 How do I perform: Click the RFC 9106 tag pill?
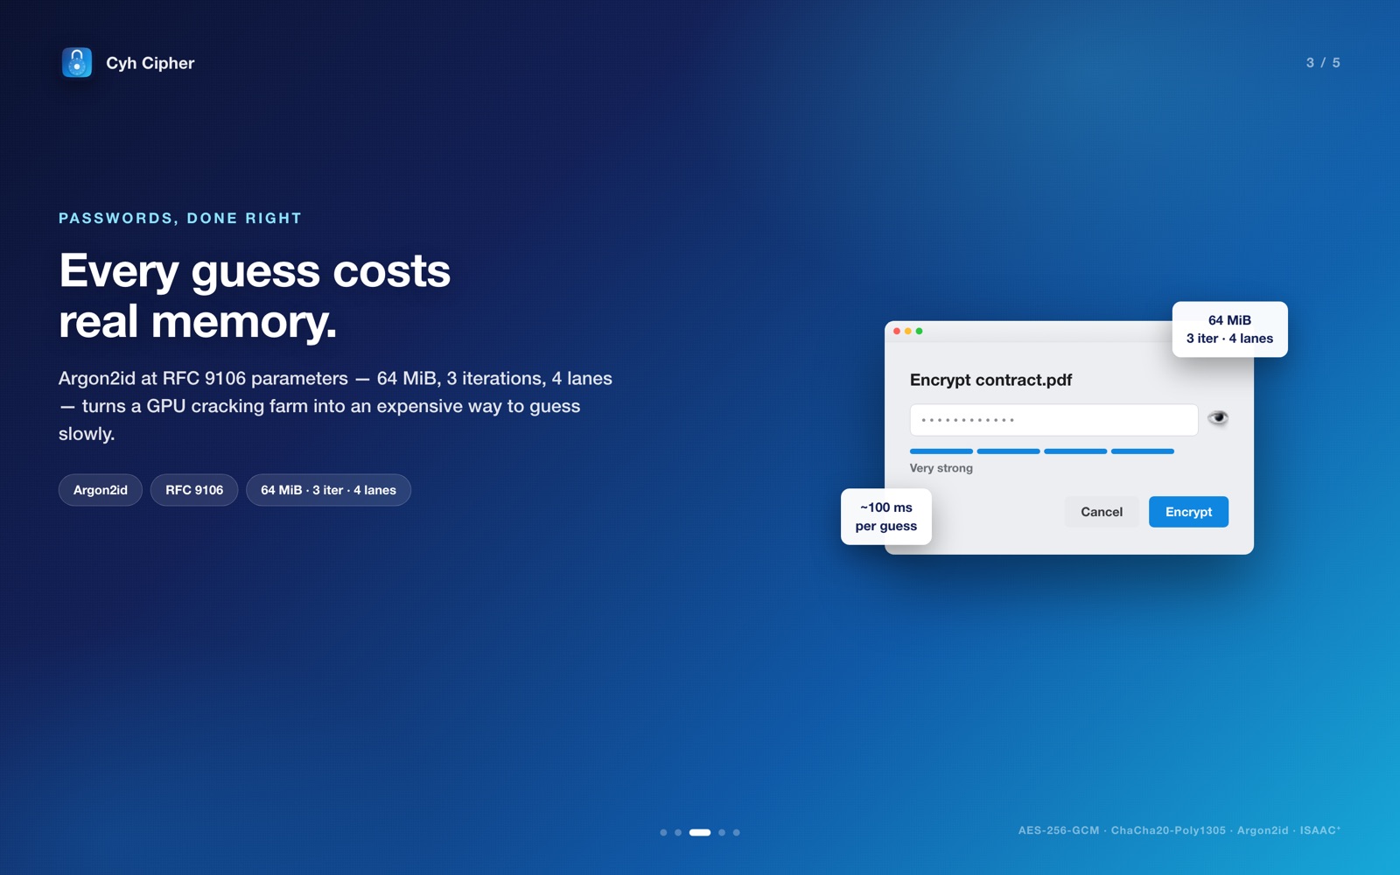(x=194, y=490)
